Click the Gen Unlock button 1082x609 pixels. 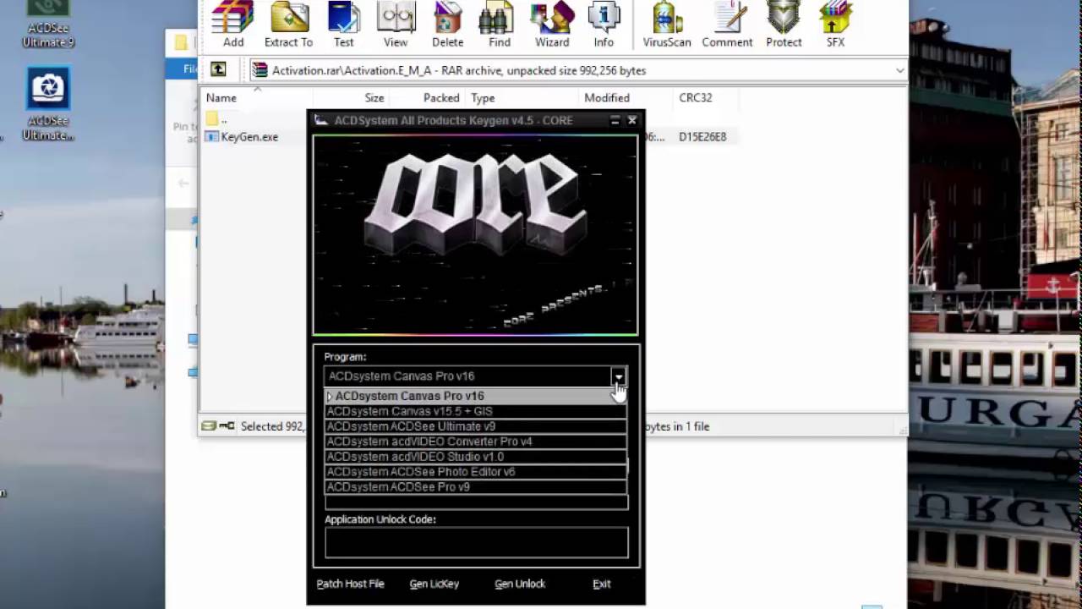[x=520, y=584]
